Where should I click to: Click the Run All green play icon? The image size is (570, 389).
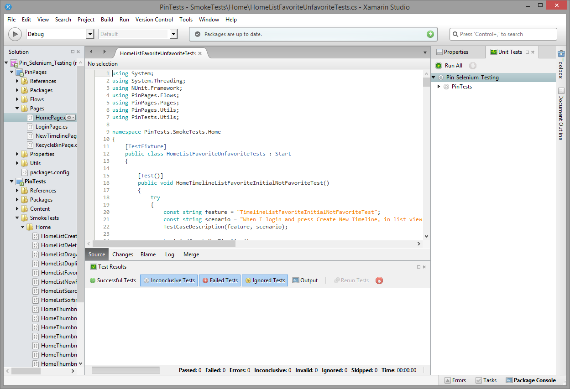pyautogui.click(x=439, y=66)
